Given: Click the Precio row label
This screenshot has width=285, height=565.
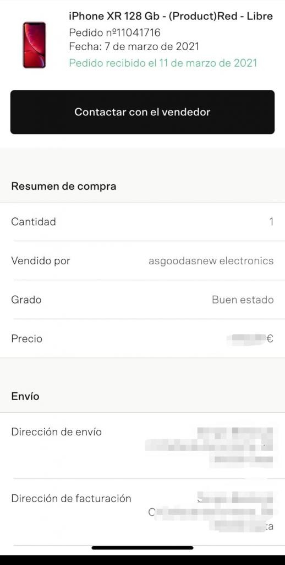Looking at the screenshot, I should click(26, 339).
